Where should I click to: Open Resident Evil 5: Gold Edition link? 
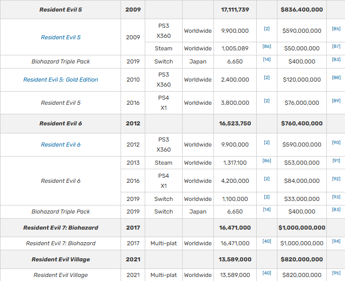click(x=61, y=80)
